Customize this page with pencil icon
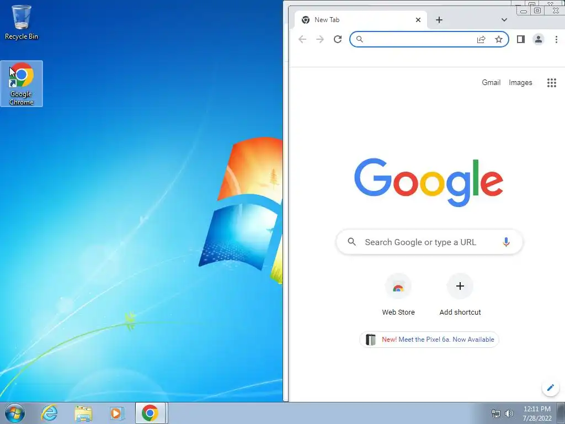The image size is (565, 424). pos(550,388)
